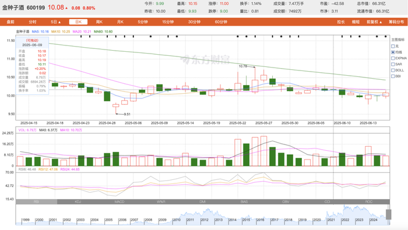Switch sub-indicator to MACD
The height and width of the screenshot is (230, 408).
point(119,201)
